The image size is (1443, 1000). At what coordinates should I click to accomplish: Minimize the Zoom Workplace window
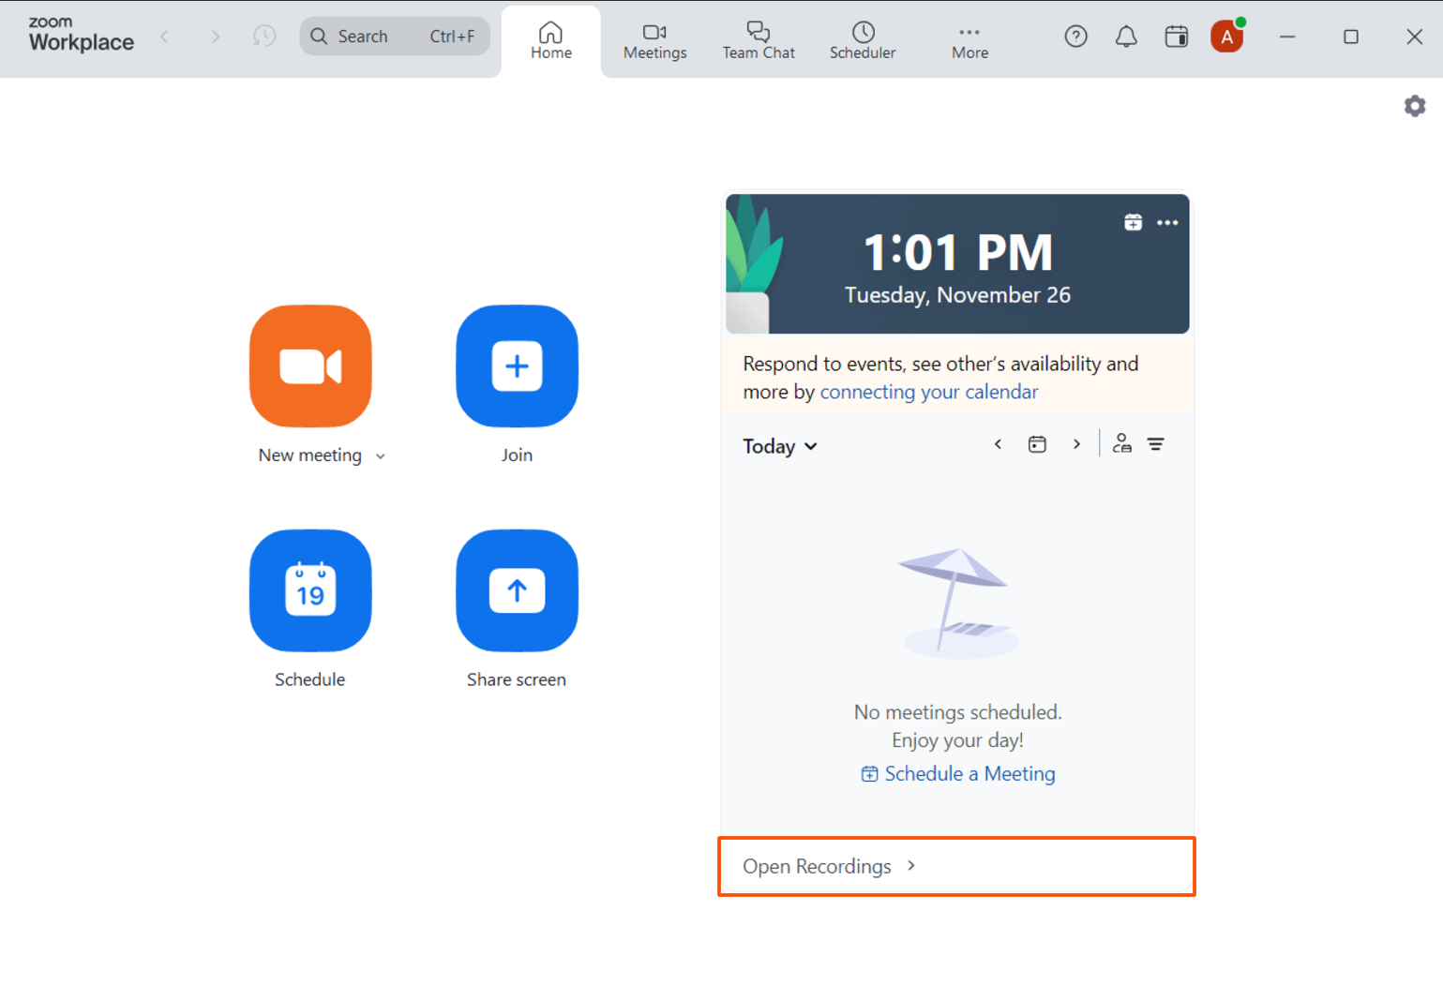coord(1287,37)
